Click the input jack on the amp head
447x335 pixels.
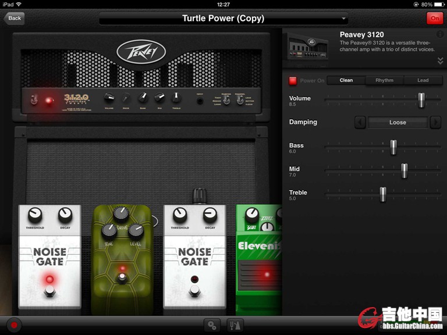point(200,101)
